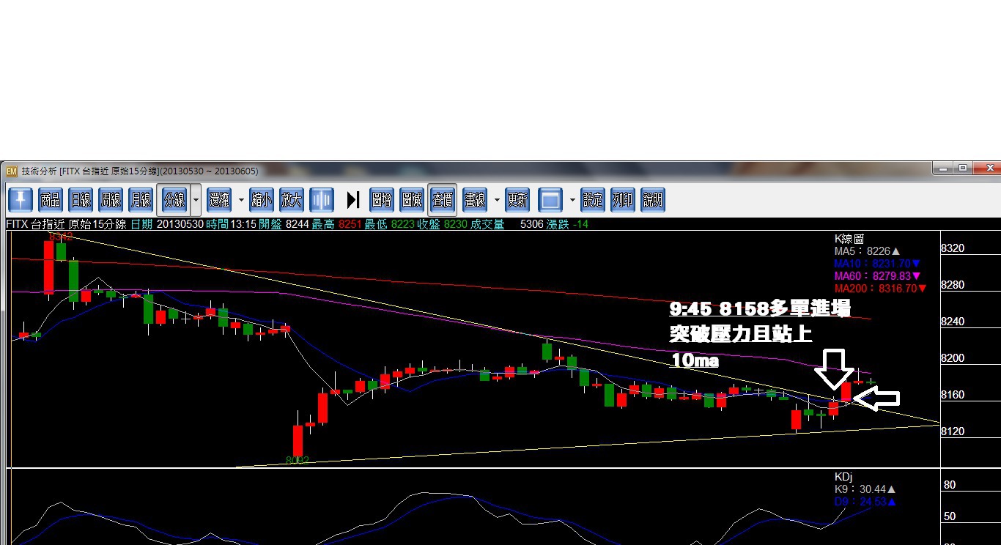Click the 收盤 8230 close value
The width and height of the screenshot is (1001, 545).
click(442, 224)
